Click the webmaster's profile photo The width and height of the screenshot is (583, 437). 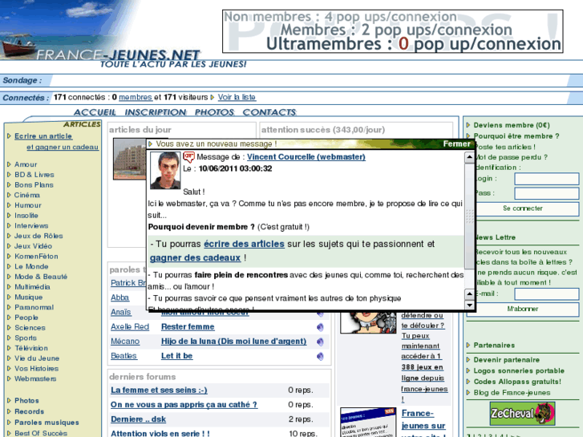tap(165, 170)
